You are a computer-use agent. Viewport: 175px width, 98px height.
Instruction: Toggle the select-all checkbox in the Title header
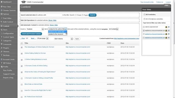[22, 44]
